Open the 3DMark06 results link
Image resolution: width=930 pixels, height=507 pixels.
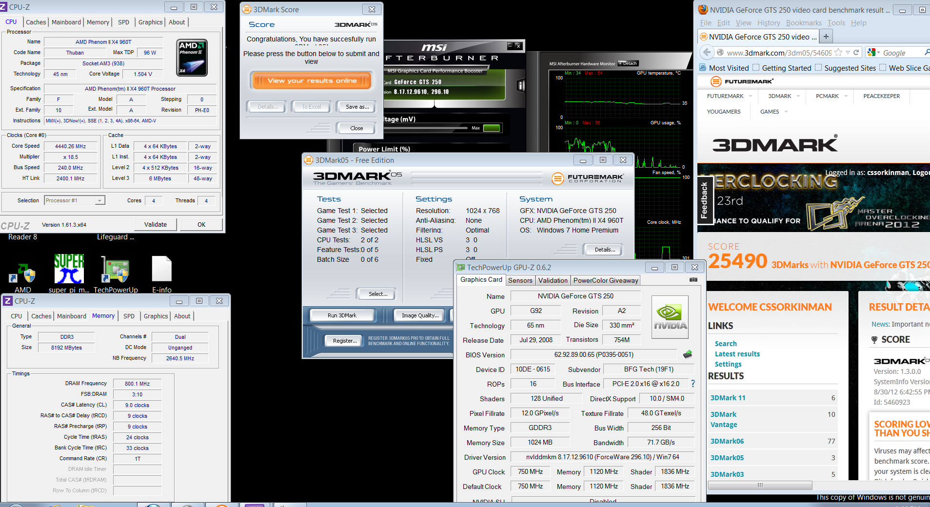coord(727,441)
